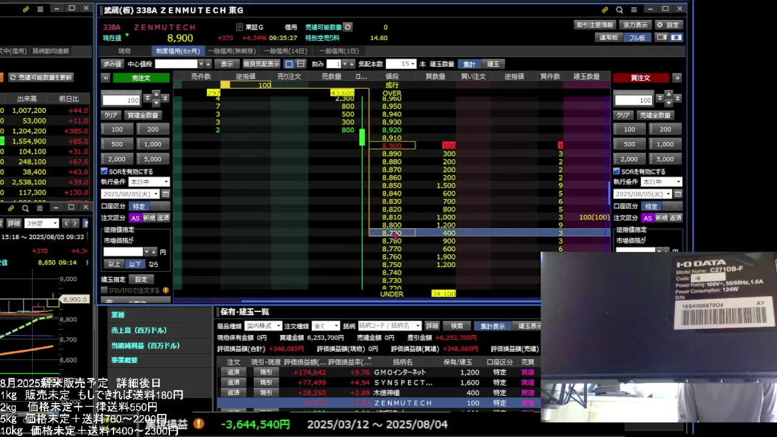Open the 銘柄コード / 銘柄名 combo box
Screen dimensions: 777x437
click(390, 326)
